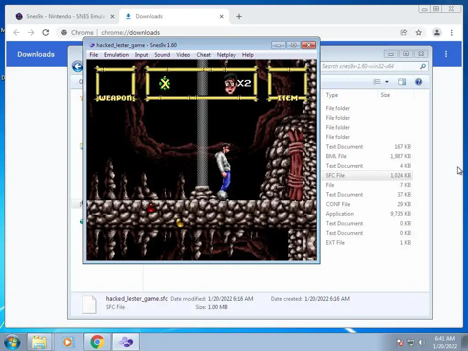Open the Chrome three-dot menu
This screenshot has height=351, width=468.
coord(452,32)
